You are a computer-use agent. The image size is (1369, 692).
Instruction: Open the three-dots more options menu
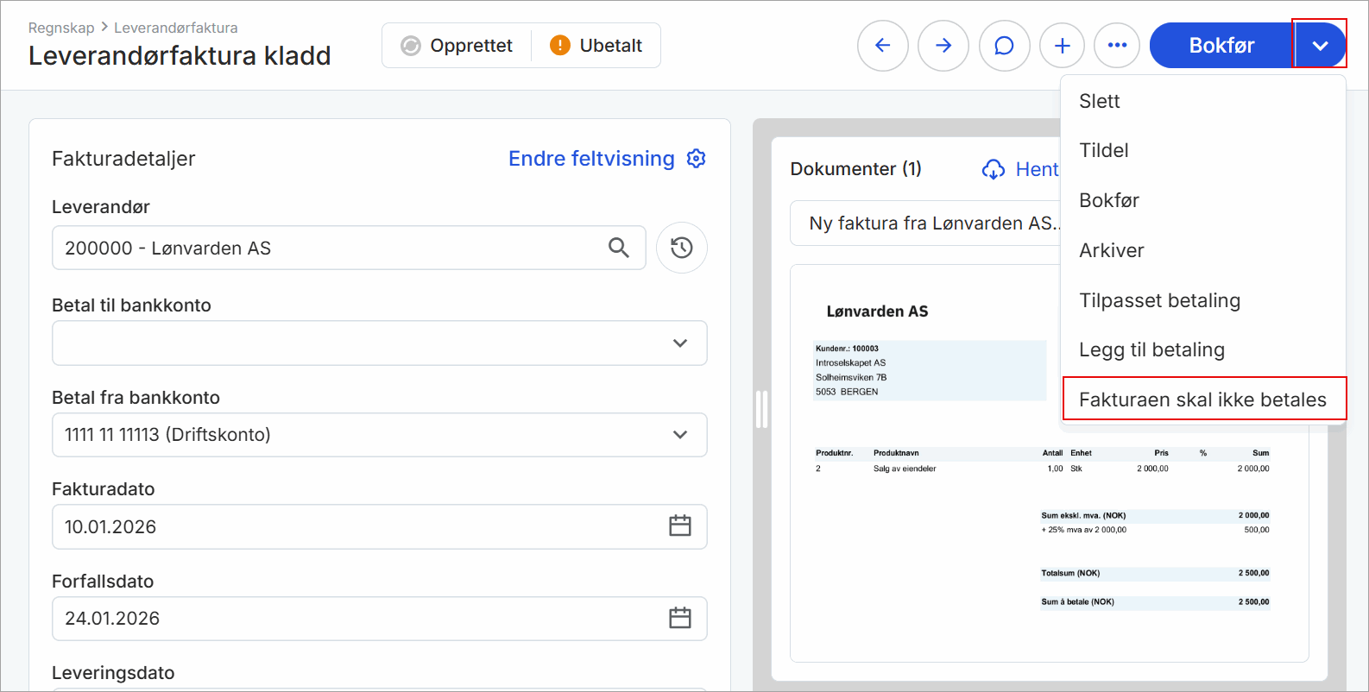(1117, 46)
